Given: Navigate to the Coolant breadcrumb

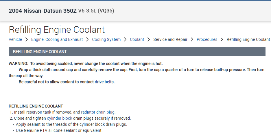Looking at the screenshot, I should pos(137,39).
